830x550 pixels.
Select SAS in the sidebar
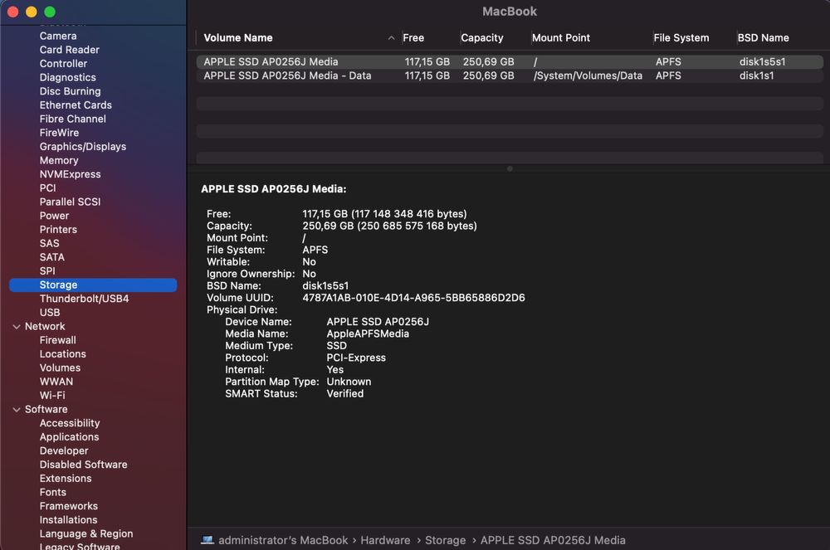[x=49, y=243]
